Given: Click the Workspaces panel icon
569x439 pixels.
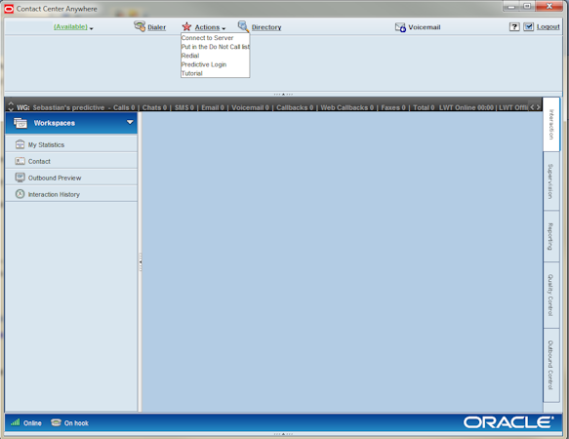Looking at the screenshot, I should tap(20, 123).
